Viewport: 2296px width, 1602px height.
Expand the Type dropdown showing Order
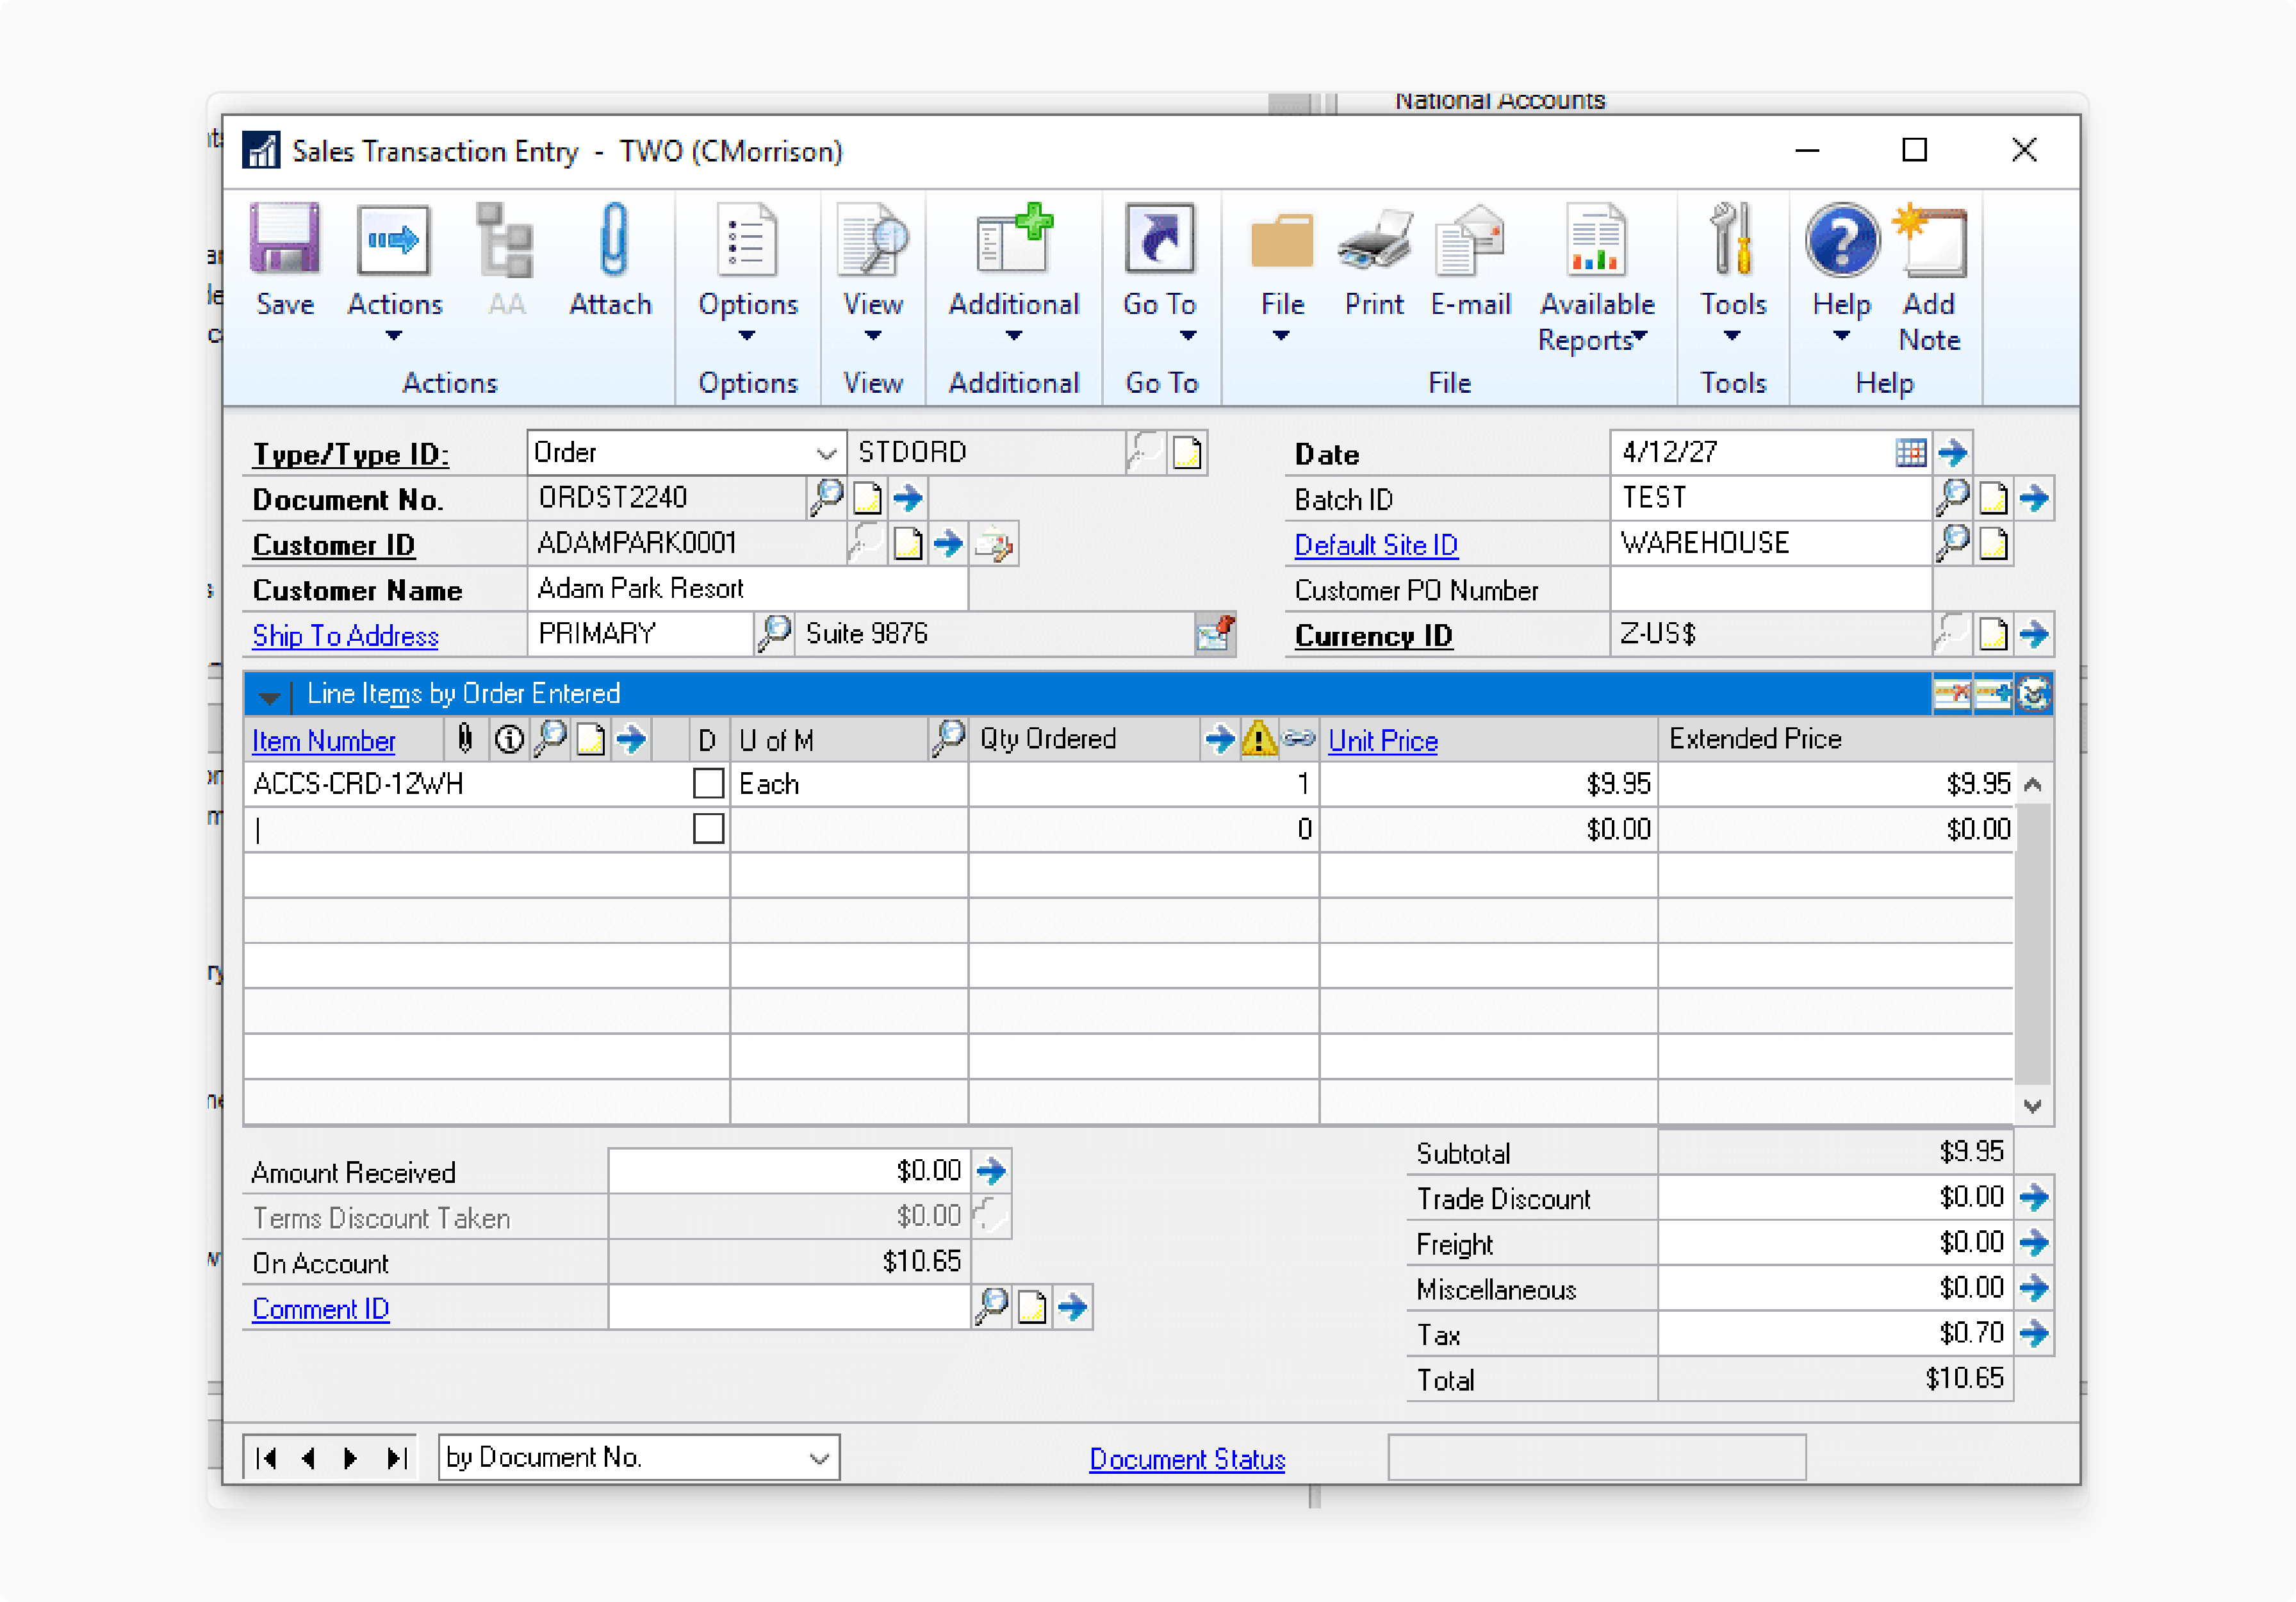(826, 453)
